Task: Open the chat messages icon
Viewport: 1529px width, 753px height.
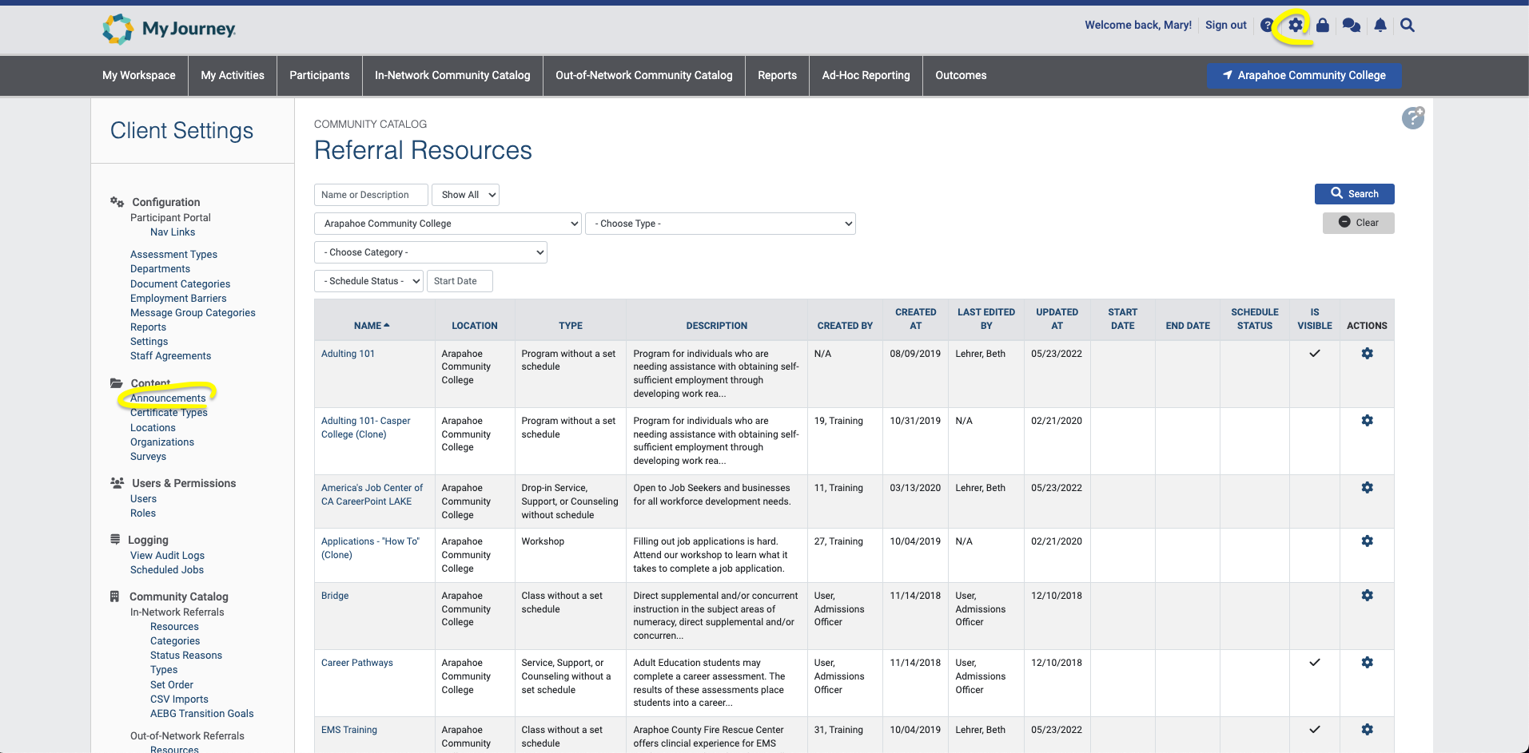Action: click(1351, 26)
